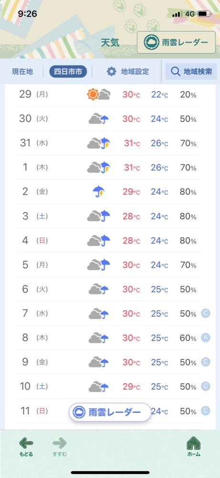Open the top 雨雲レーダー button

pyautogui.click(x=176, y=43)
